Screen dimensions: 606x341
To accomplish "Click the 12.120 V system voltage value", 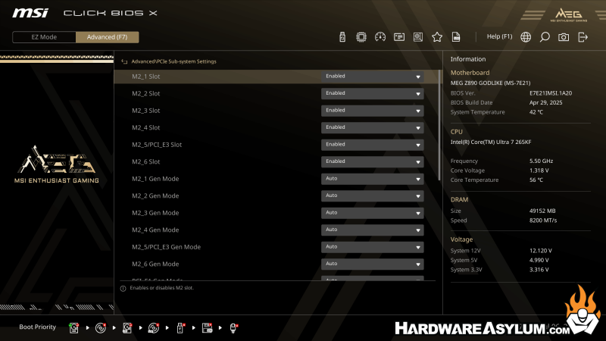I will (x=541, y=251).
